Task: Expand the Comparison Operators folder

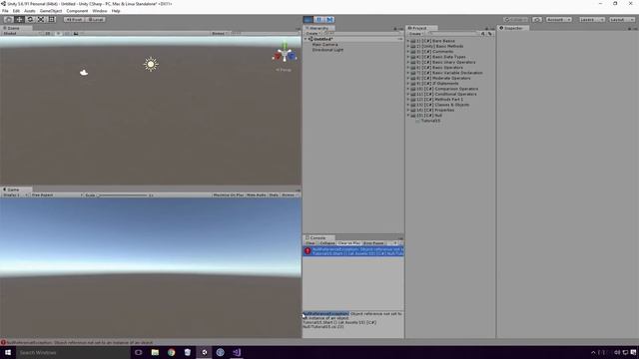Action: point(408,89)
